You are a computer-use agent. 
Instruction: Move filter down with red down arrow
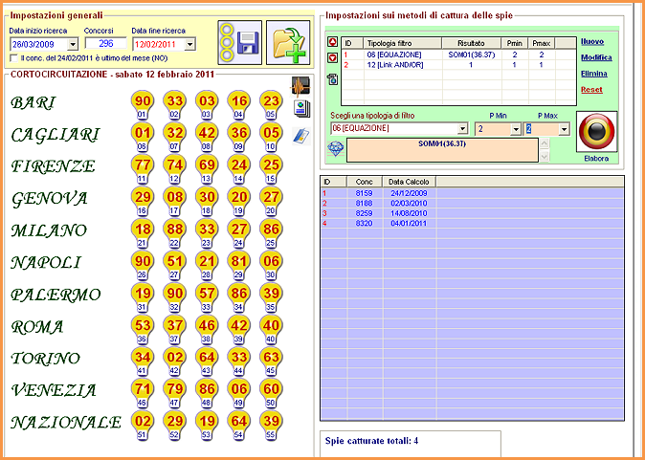click(332, 57)
